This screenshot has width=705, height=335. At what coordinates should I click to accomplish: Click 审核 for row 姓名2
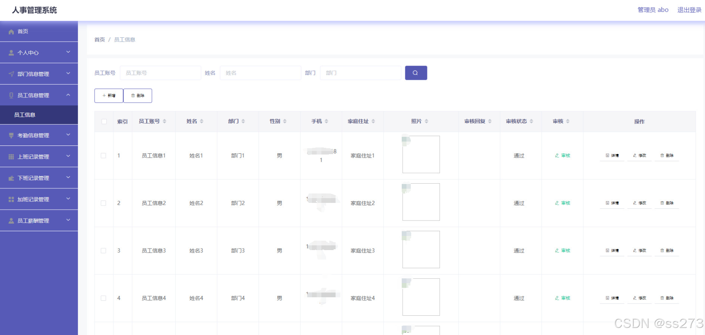562,203
